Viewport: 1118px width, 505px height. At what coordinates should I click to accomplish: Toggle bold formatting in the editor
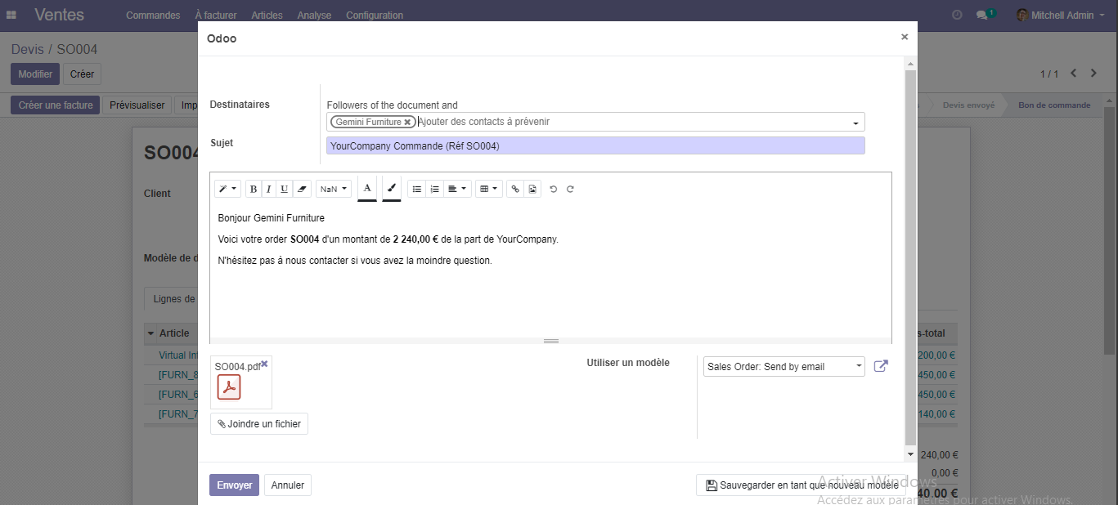(254, 189)
